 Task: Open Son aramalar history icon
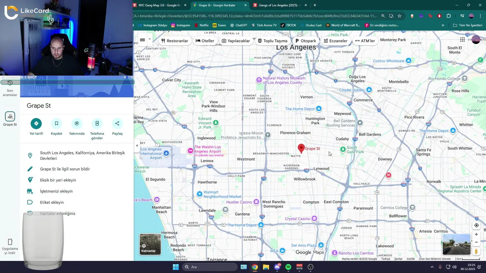(x=10, y=83)
